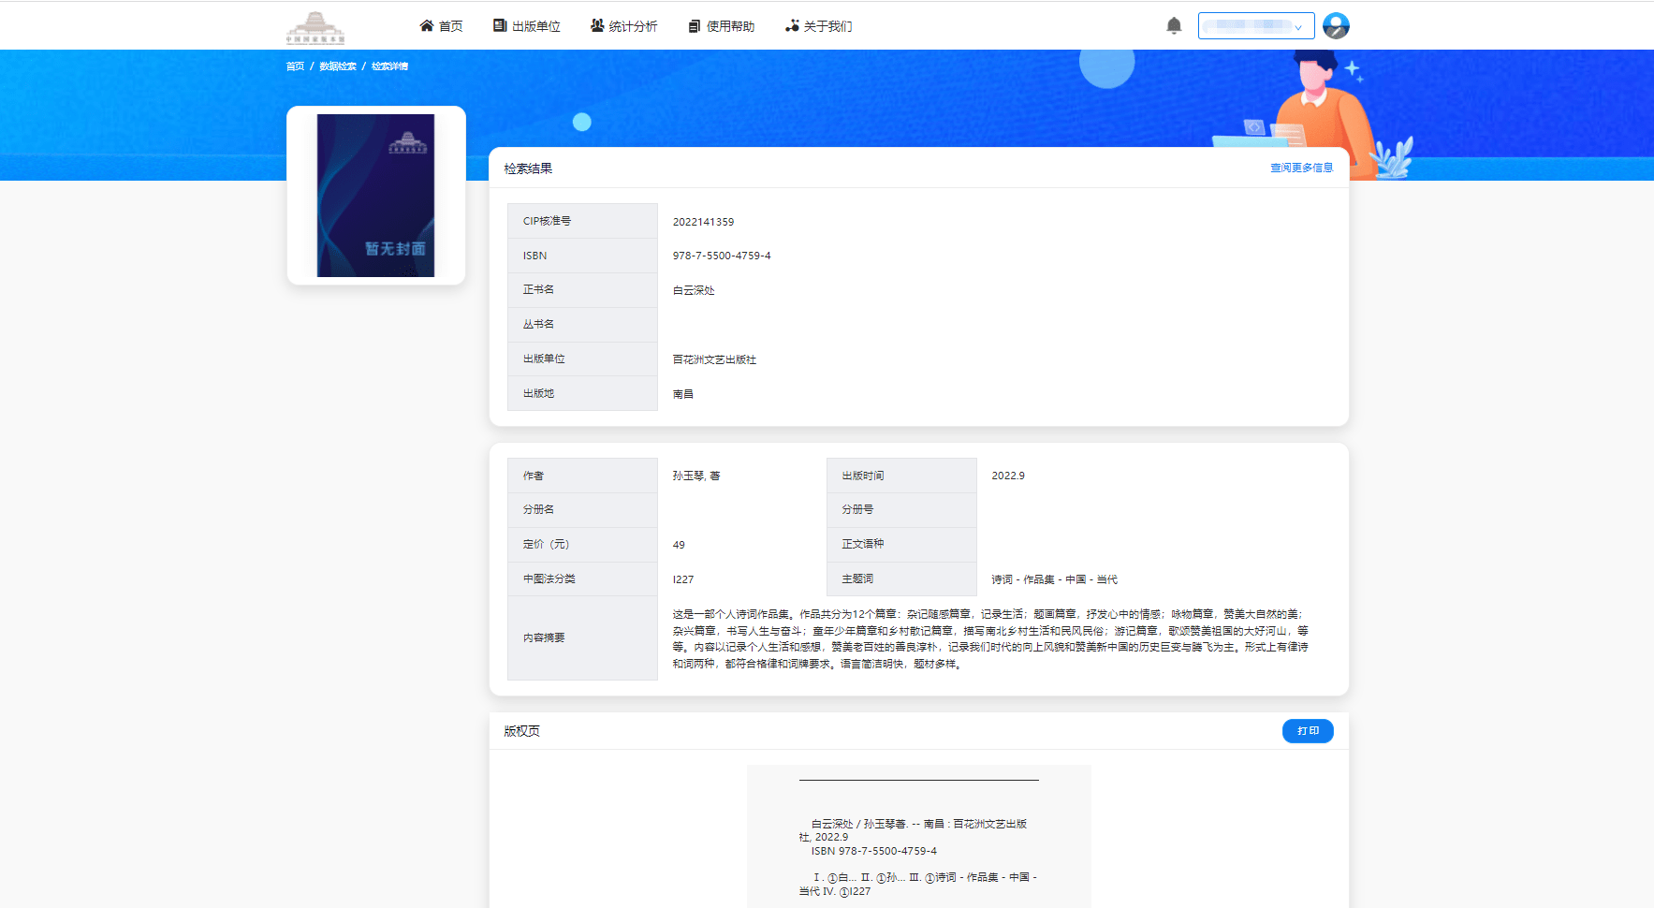This screenshot has width=1654, height=908.
Task: Open the 查阅更多信息 link
Action: 1301,168
